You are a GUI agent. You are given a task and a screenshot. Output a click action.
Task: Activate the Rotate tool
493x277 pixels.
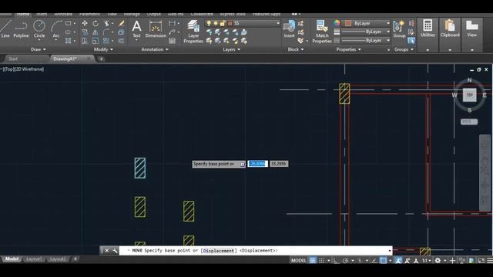point(96,23)
